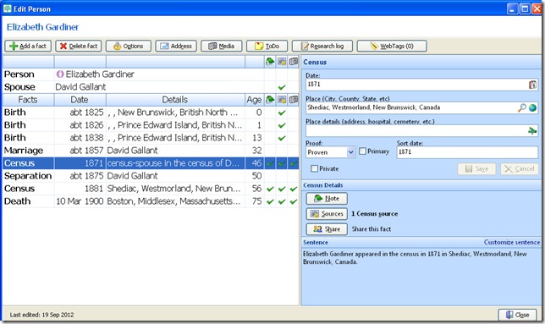The image size is (545, 324).
Task: Click the media checkmark for Death row
Action: click(x=294, y=201)
